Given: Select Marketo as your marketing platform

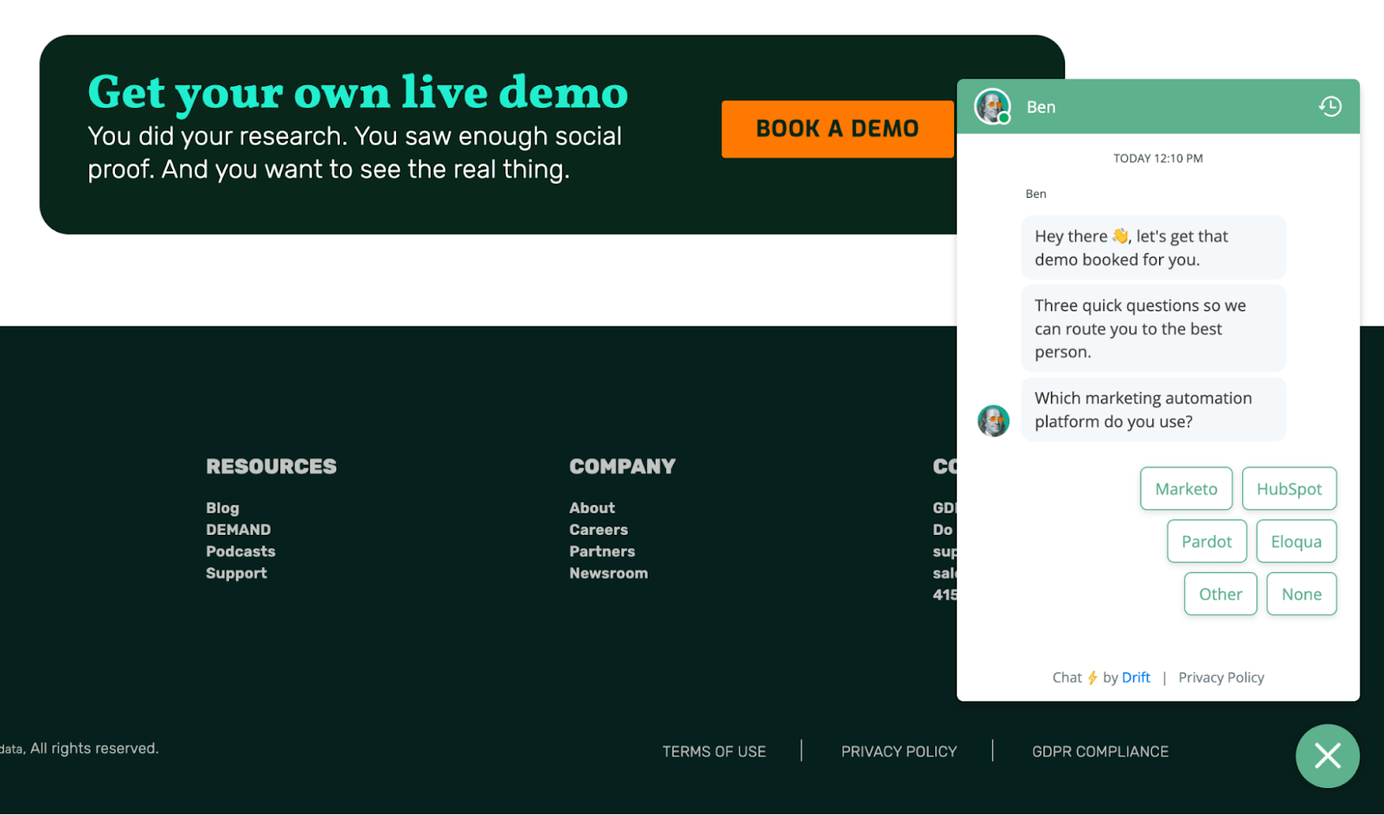Looking at the screenshot, I should 1186,488.
